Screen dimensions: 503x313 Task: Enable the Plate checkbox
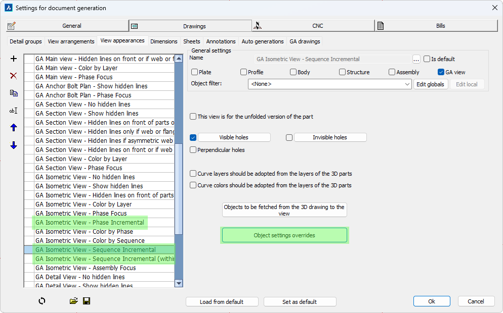[195, 72]
